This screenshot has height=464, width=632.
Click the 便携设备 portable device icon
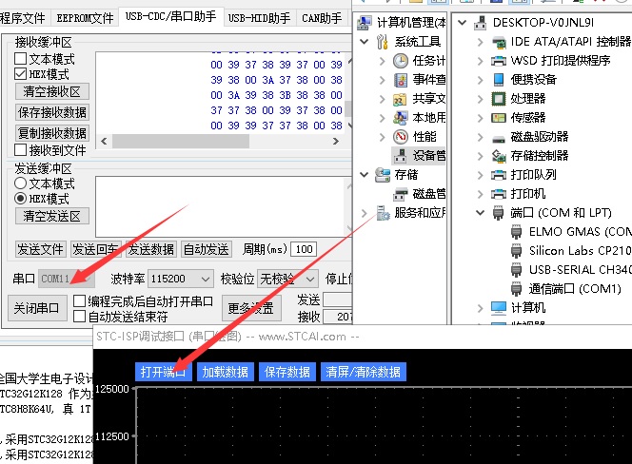[499, 80]
